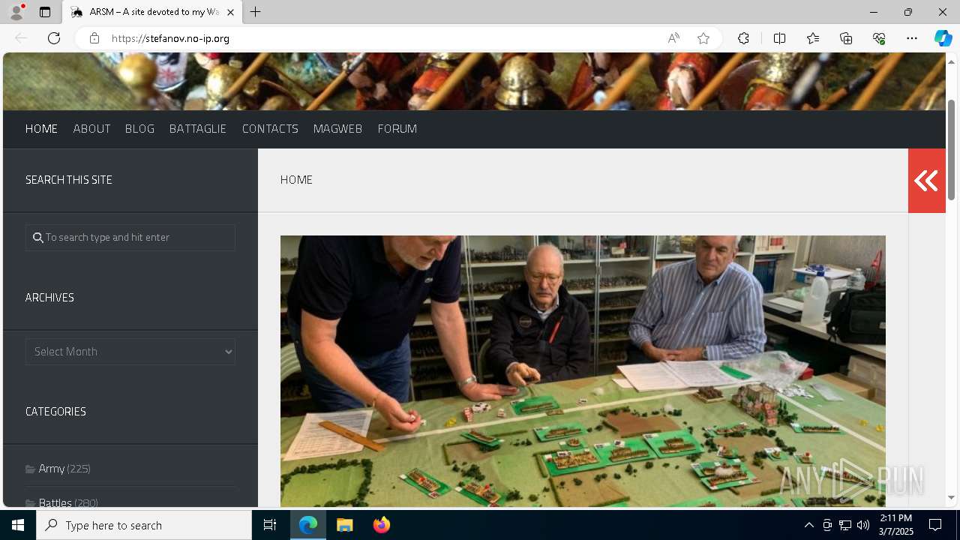Toggle split screen view
The height and width of the screenshot is (540, 960).
779,38
